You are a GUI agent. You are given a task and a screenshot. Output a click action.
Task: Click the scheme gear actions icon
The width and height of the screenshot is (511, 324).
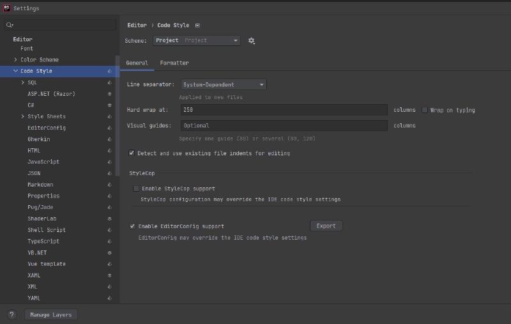[251, 40]
